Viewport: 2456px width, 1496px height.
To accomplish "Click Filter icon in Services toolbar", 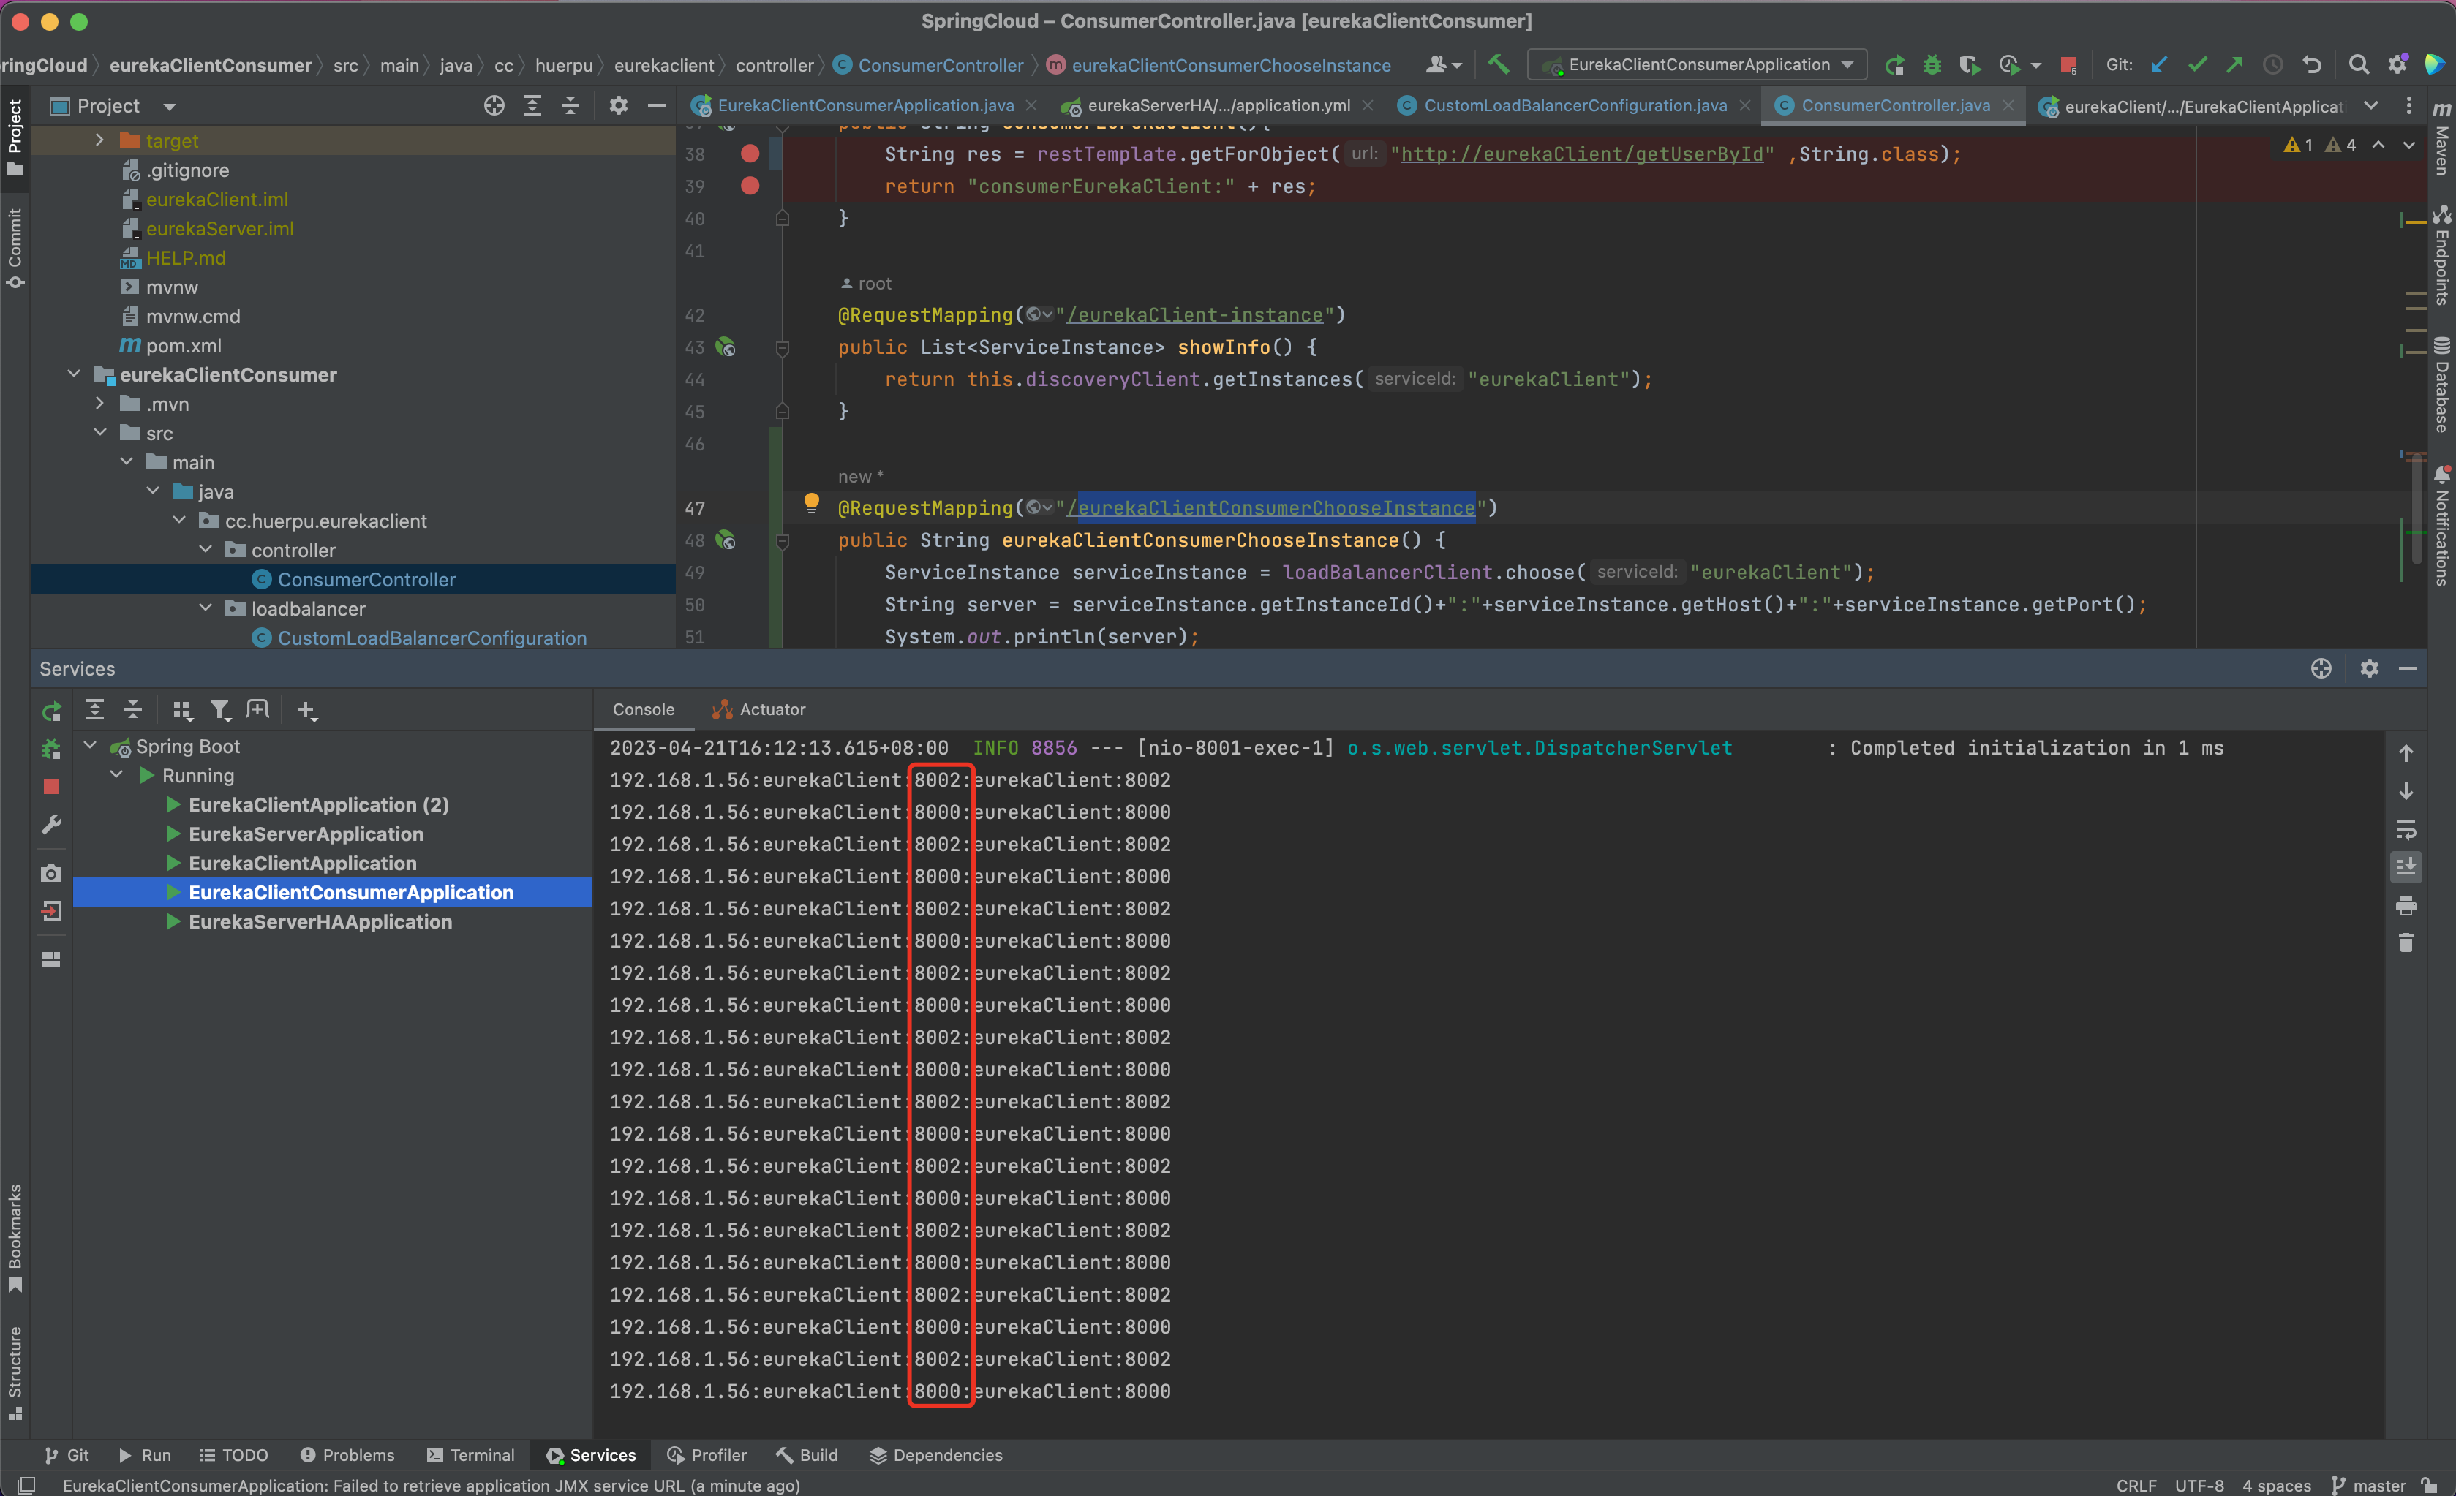I will pyautogui.click(x=219, y=711).
